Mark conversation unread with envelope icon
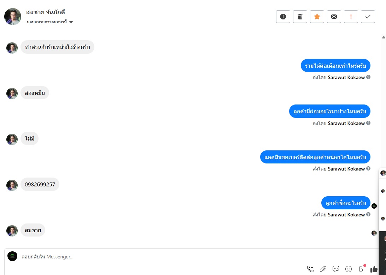Image resolution: width=386 pixels, height=275 pixels. click(334, 17)
